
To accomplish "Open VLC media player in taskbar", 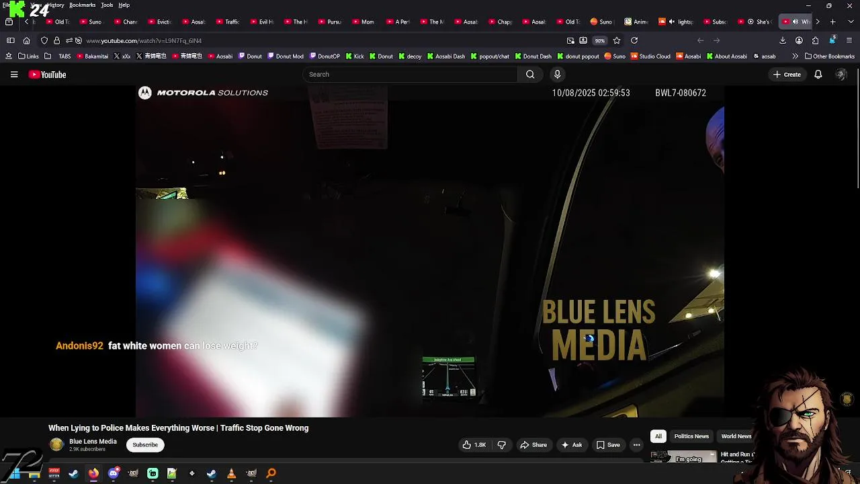I will point(231,473).
